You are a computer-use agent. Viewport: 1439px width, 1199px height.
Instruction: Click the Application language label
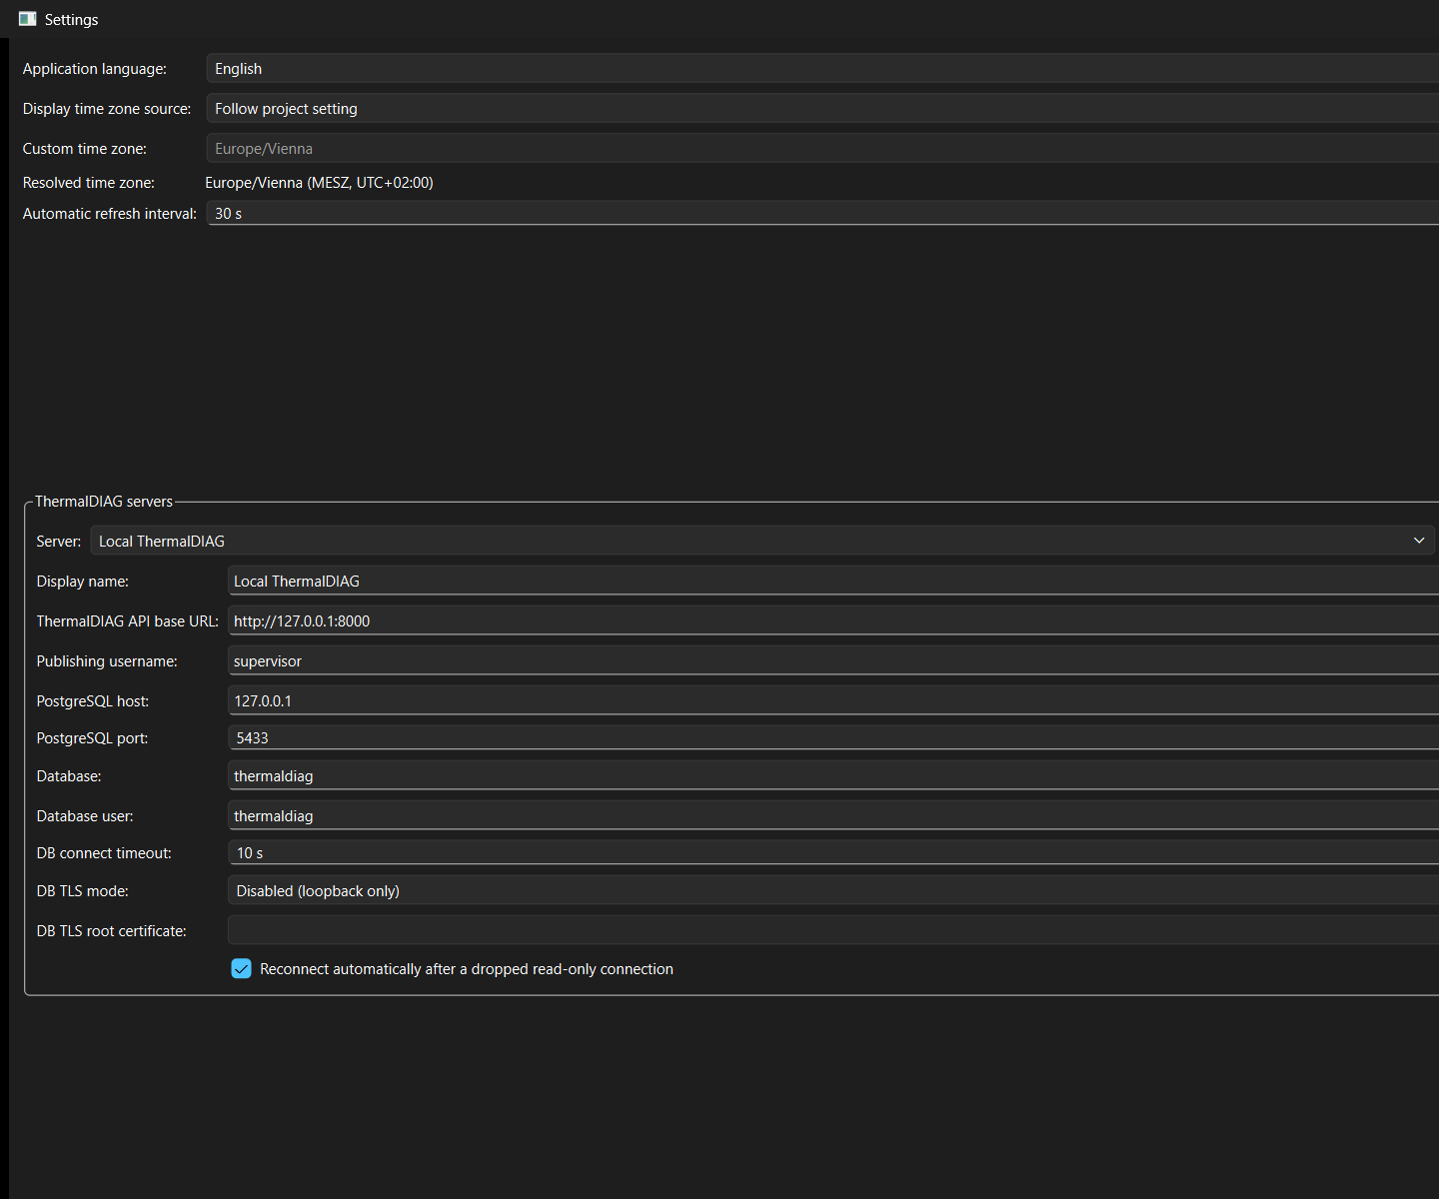95,69
